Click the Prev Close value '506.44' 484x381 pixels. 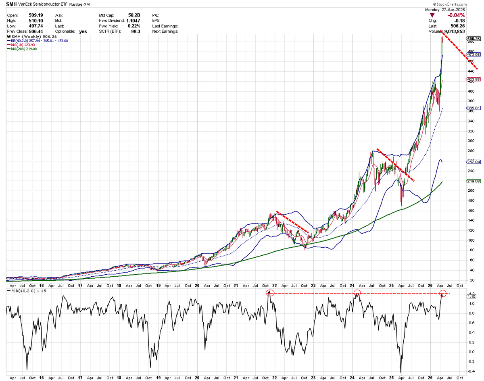tap(35, 31)
